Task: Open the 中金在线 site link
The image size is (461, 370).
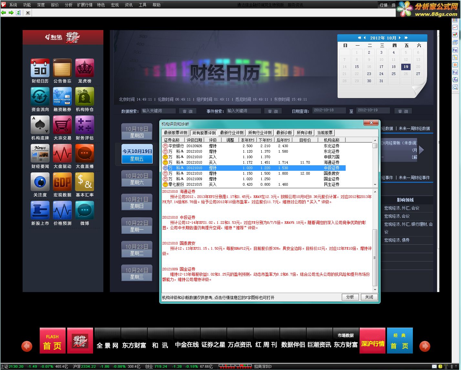Action: click(x=187, y=341)
